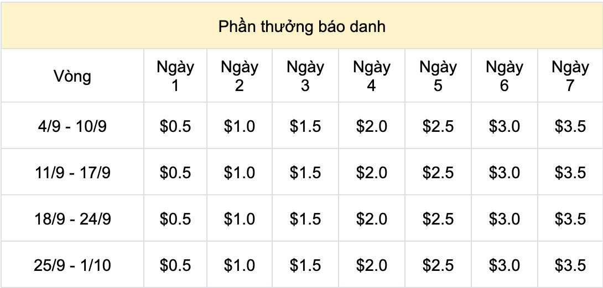This screenshot has width=603, height=288.
Task: Select the $3.5 cell in row 25/9 - 1/10
Action: tap(570, 265)
